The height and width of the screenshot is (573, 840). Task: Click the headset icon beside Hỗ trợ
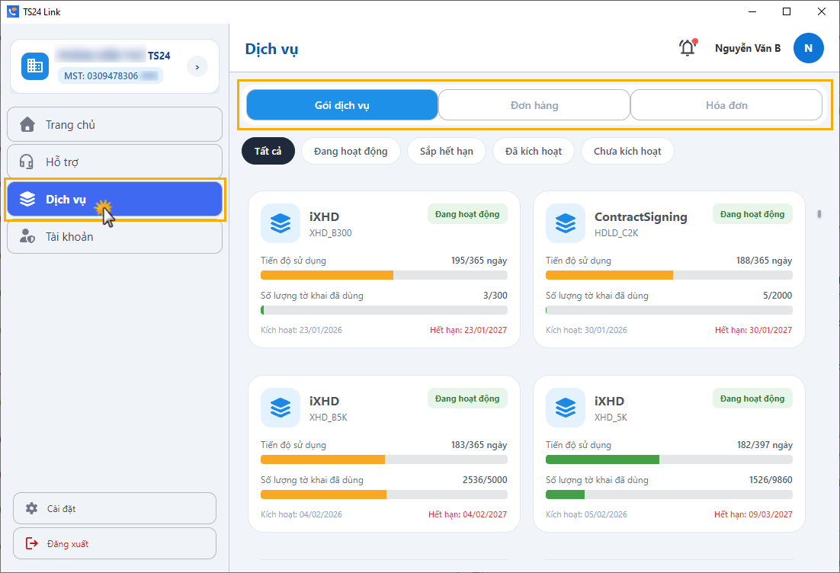tap(26, 162)
